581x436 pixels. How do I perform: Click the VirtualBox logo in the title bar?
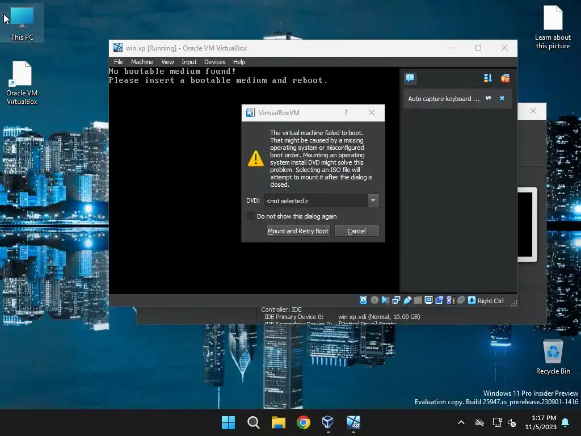click(118, 48)
